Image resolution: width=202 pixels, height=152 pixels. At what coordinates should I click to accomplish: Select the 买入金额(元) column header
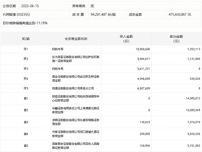126,39
